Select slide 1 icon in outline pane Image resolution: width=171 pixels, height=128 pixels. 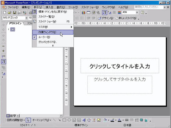point(13,29)
